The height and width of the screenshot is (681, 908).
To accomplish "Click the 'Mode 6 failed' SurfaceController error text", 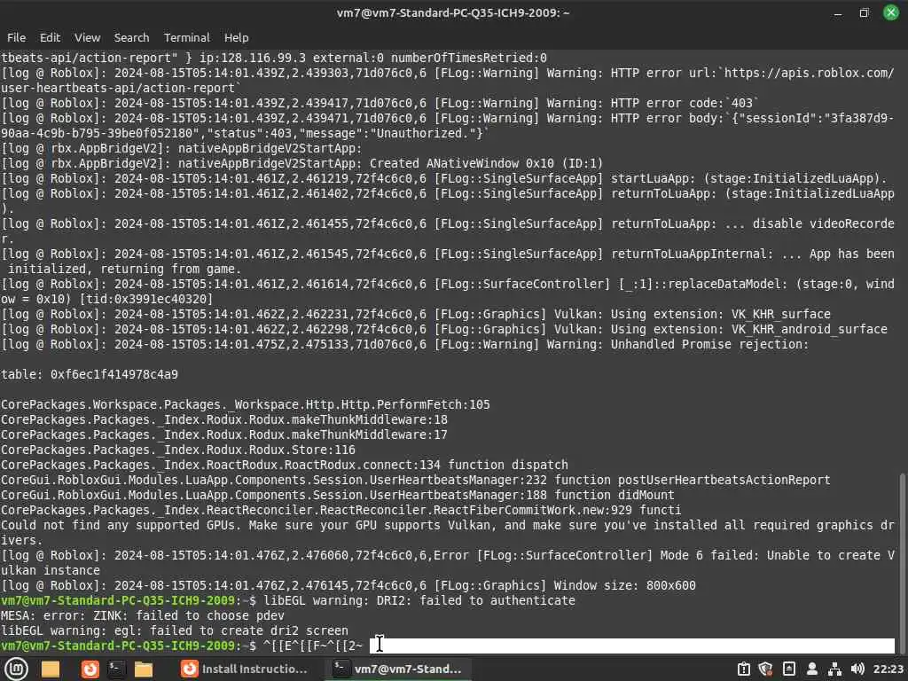I will (710, 555).
